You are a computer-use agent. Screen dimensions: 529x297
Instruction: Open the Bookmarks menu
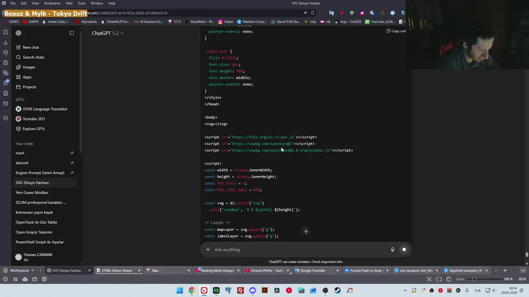point(52,3)
